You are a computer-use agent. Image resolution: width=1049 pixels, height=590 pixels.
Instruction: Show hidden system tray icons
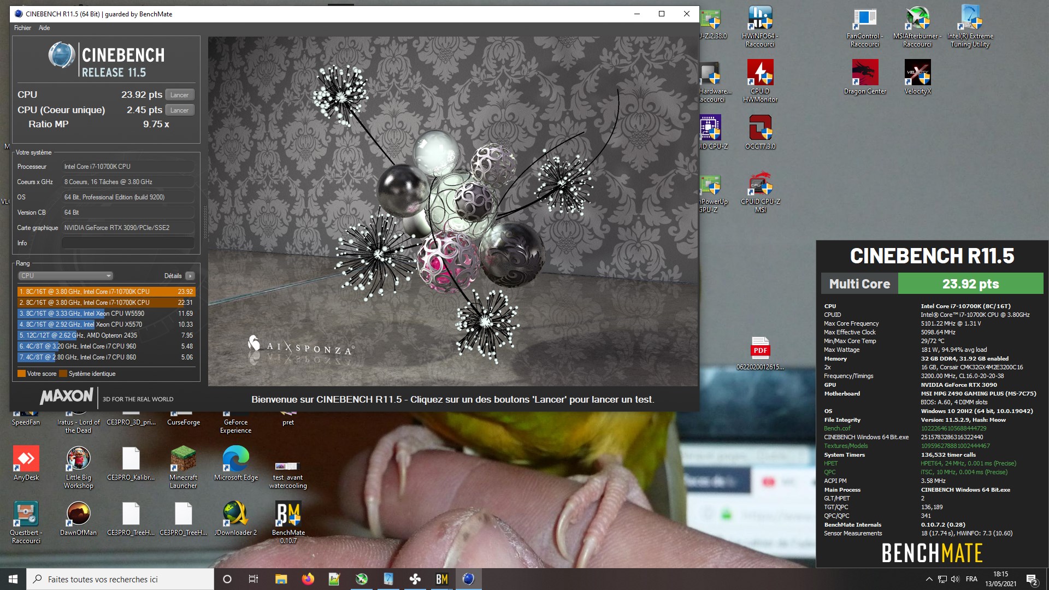tap(929, 579)
